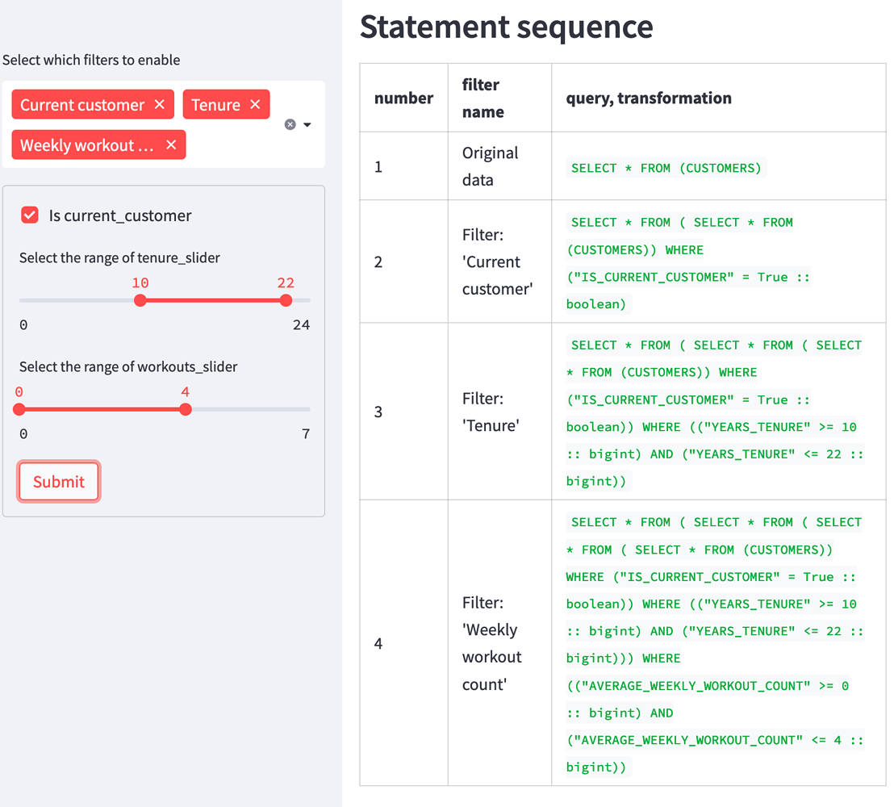Viewport: 894px width, 807px height.
Task: Click the x on the Current customer chip
Action: click(161, 104)
